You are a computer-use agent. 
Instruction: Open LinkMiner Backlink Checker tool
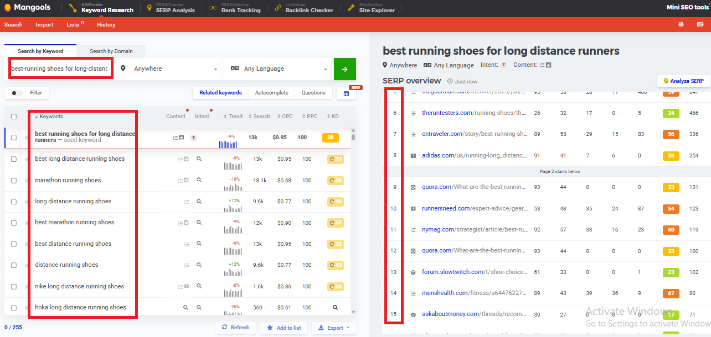point(303,8)
